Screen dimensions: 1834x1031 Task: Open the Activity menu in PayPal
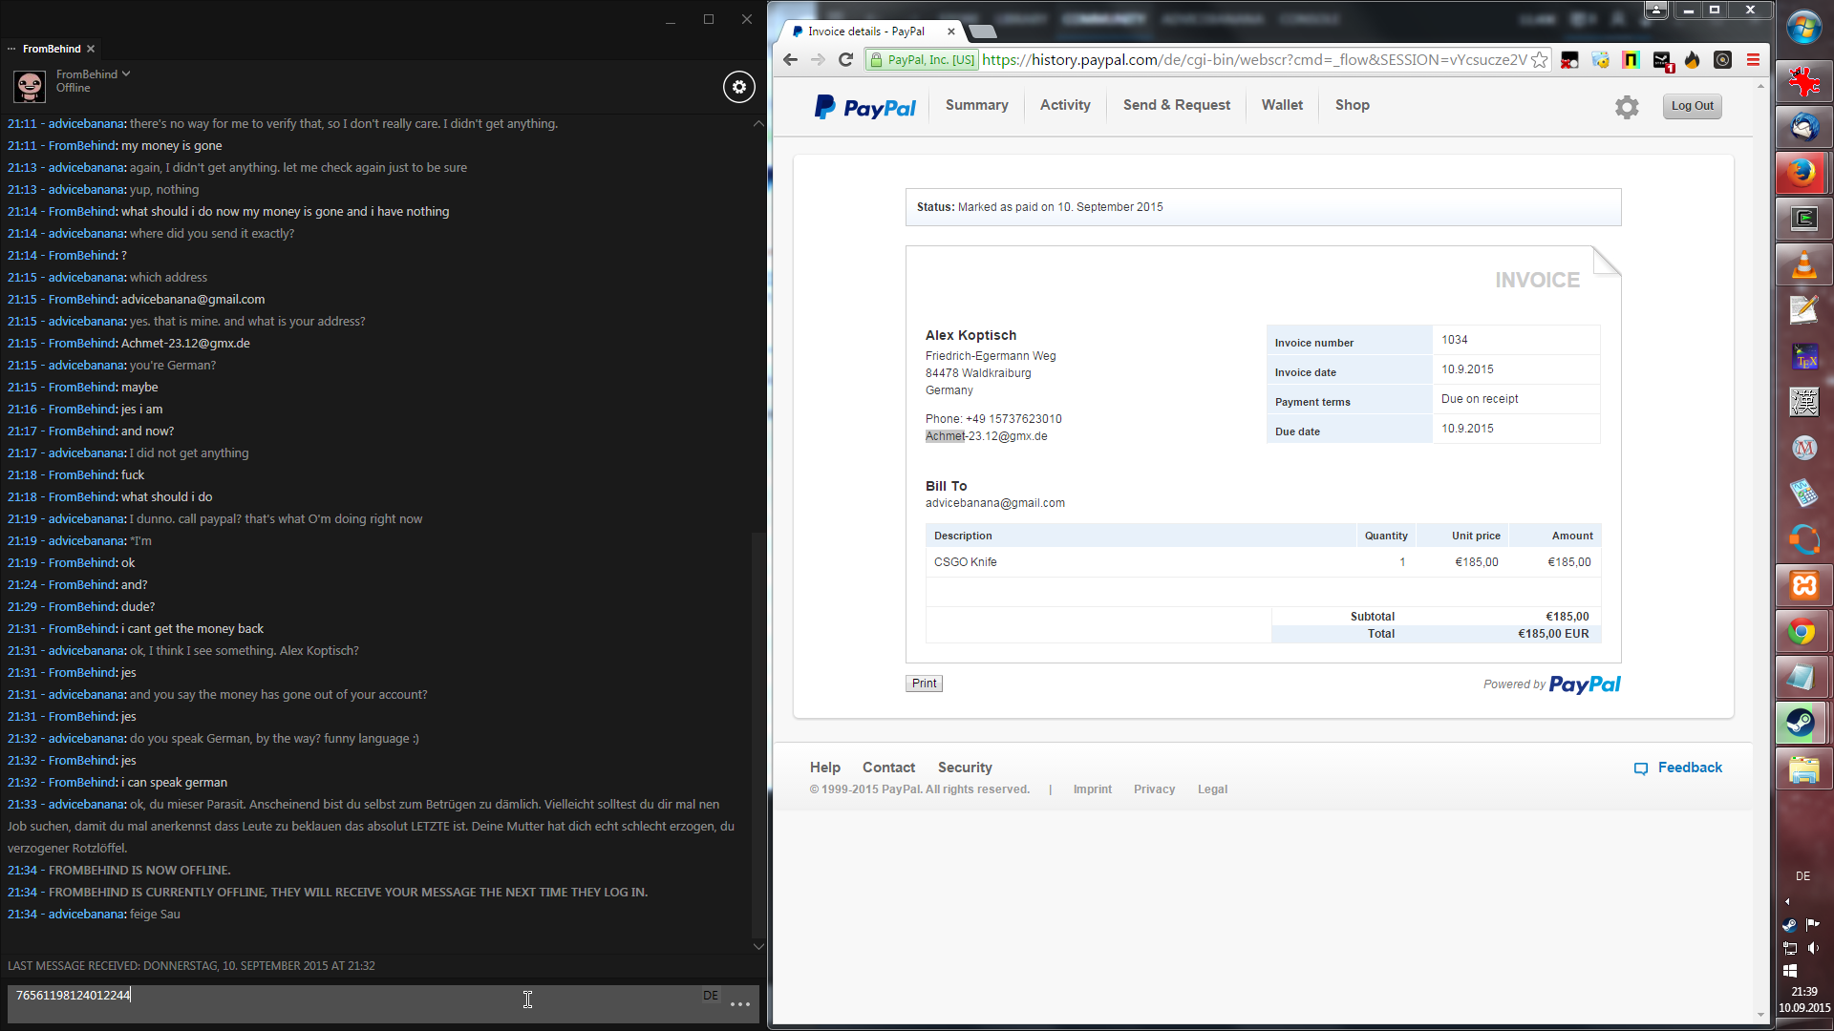(x=1065, y=105)
